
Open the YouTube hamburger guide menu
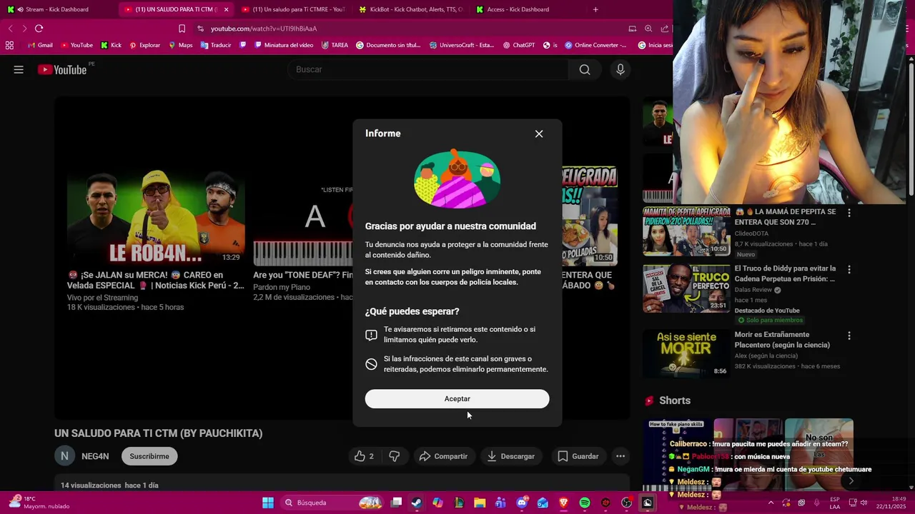[19, 69]
